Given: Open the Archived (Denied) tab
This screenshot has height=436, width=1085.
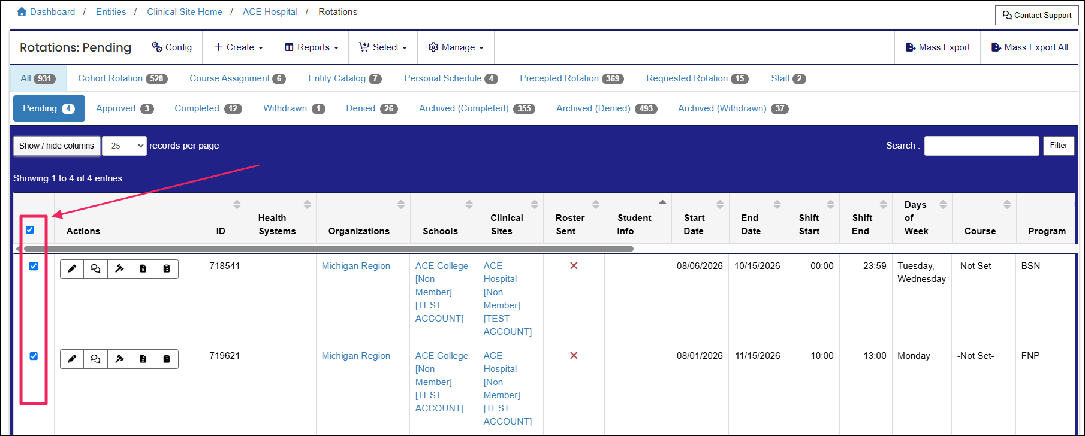Looking at the screenshot, I should point(607,108).
